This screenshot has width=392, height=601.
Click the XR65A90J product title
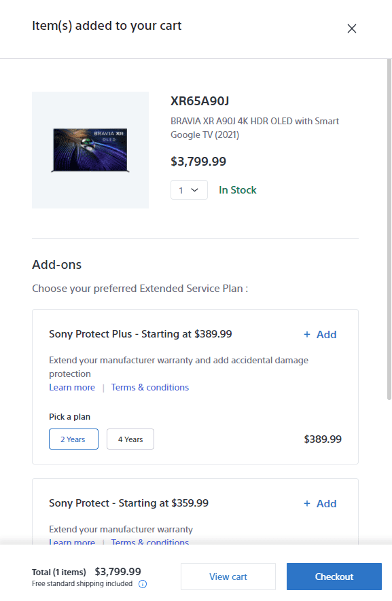[x=200, y=101]
